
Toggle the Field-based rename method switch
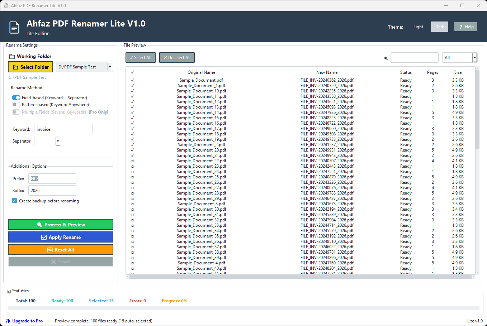click(16, 98)
